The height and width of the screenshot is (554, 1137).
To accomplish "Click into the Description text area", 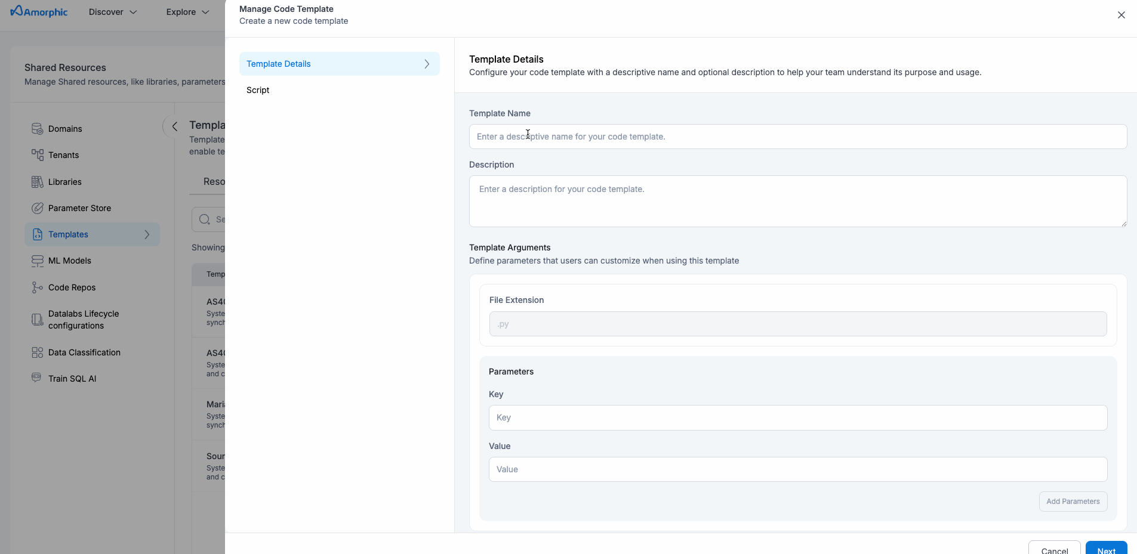I will click(x=797, y=201).
